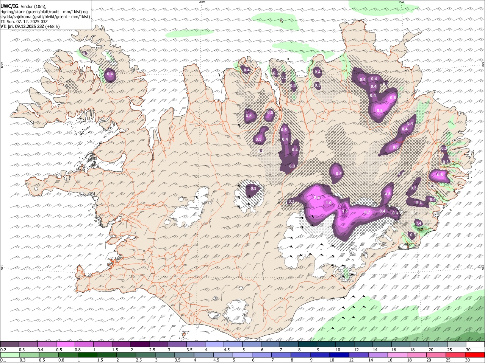Select the 30 bright red swatch, lower legend row
485x363 pixels.
tap(474, 355)
